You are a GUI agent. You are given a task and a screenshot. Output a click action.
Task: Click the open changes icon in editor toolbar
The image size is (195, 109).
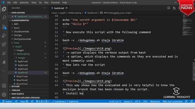(174, 8)
